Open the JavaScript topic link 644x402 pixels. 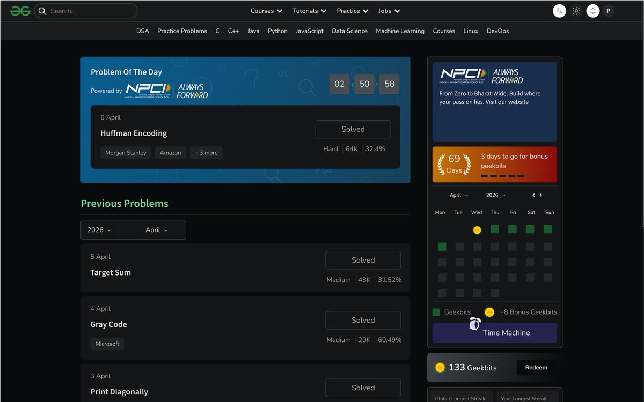click(310, 31)
